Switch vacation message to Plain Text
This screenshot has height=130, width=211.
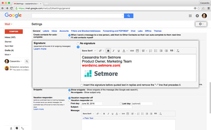coord(88,118)
